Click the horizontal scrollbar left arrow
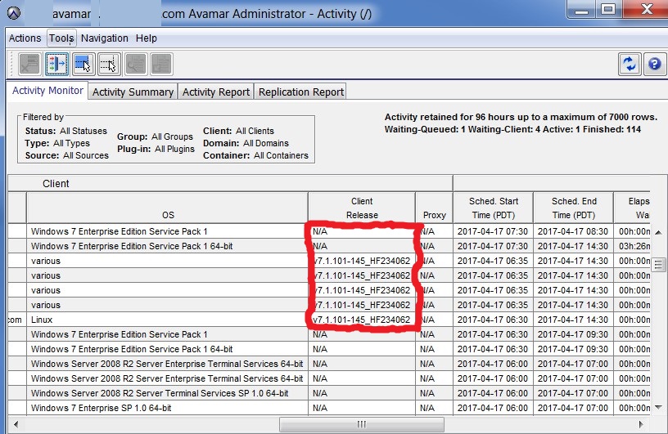The height and width of the screenshot is (434, 668). pos(16,424)
